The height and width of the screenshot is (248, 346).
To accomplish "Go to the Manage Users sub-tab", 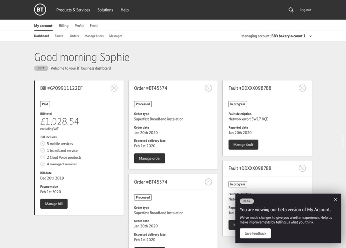I will pos(94,36).
